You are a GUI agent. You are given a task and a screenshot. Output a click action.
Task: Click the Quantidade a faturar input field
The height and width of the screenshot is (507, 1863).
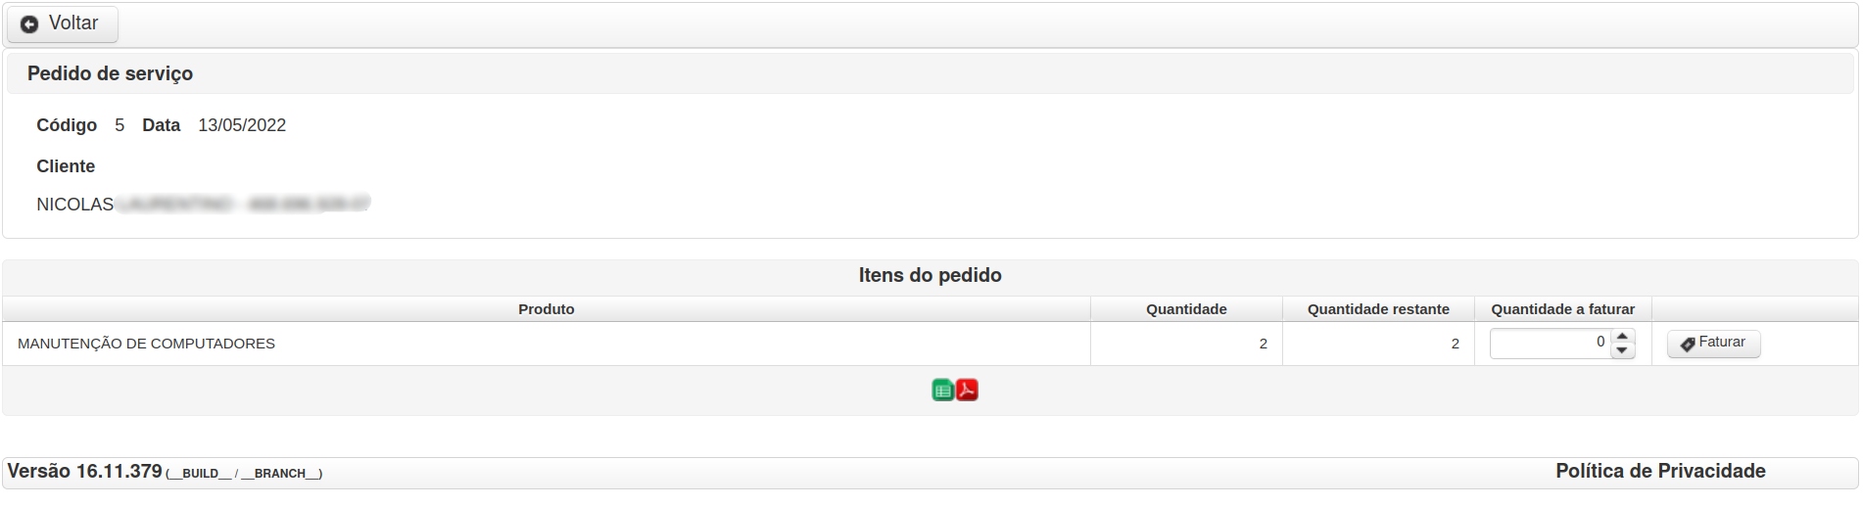pos(1551,343)
